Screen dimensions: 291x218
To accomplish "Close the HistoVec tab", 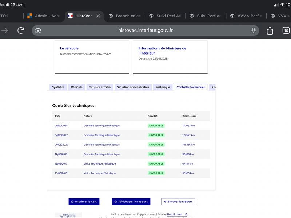I will pyautogui.click(x=98, y=16).
